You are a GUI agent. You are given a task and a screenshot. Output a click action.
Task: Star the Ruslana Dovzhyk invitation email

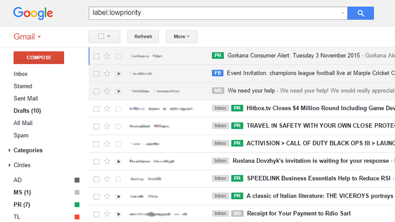pos(107,161)
